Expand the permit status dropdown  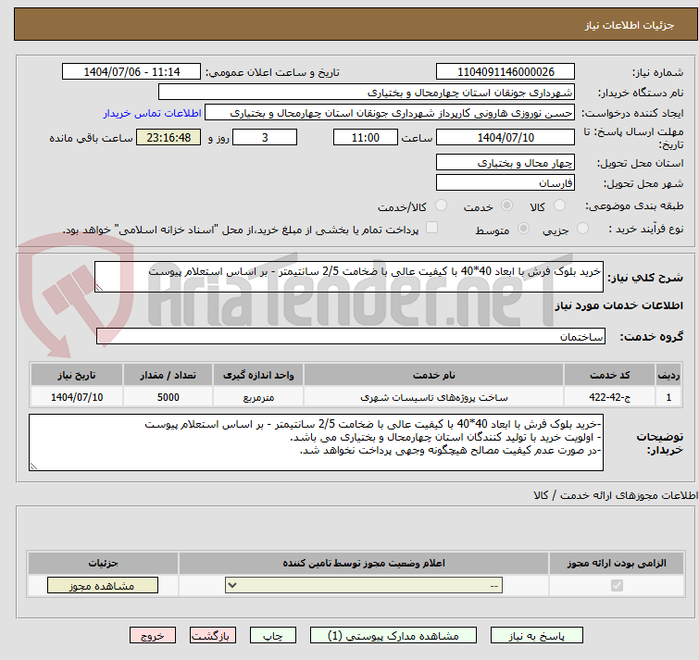pyautogui.click(x=366, y=586)
